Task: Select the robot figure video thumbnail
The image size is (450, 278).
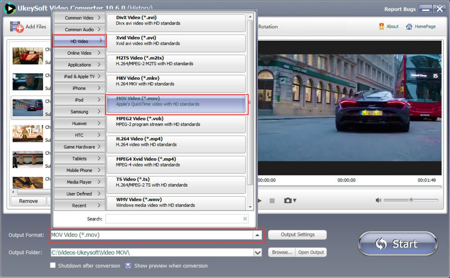Action: point(28,133)
